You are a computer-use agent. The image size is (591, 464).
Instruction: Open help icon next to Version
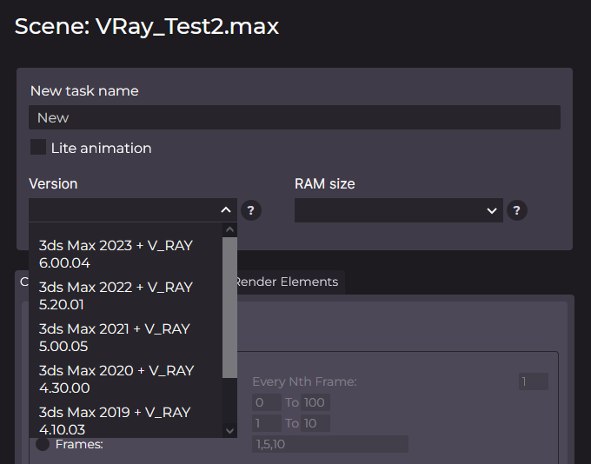[x=250, y=210]
